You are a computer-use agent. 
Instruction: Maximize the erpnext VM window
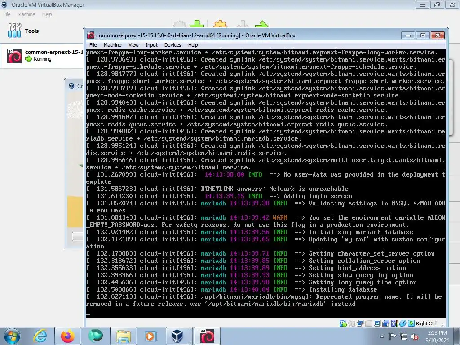[423, 35]
